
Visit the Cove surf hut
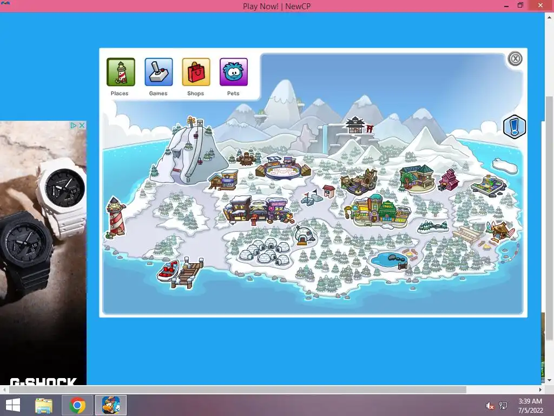click(x=500, y=231)
